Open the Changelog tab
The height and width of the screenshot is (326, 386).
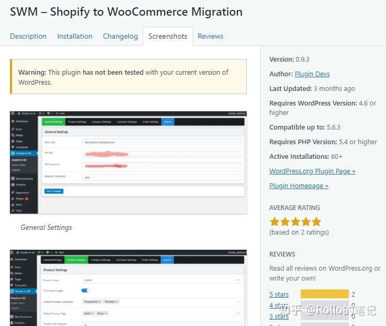point(120,36)
